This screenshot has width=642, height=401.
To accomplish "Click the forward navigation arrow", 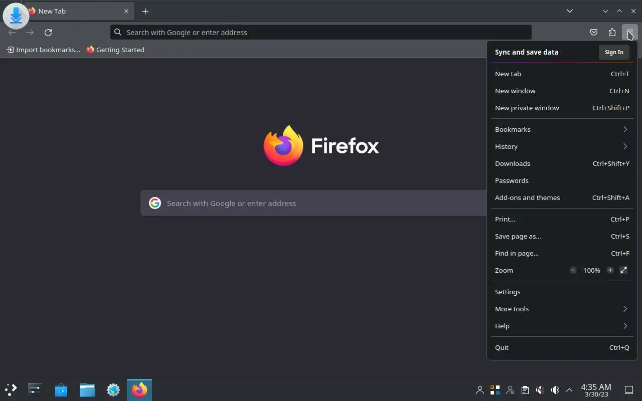I will tap(30, 32).
